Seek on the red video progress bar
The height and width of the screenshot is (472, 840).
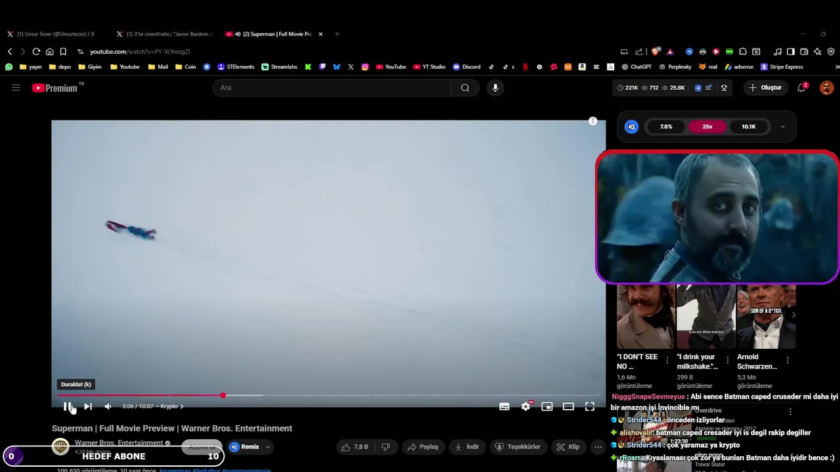click(328, 395)
